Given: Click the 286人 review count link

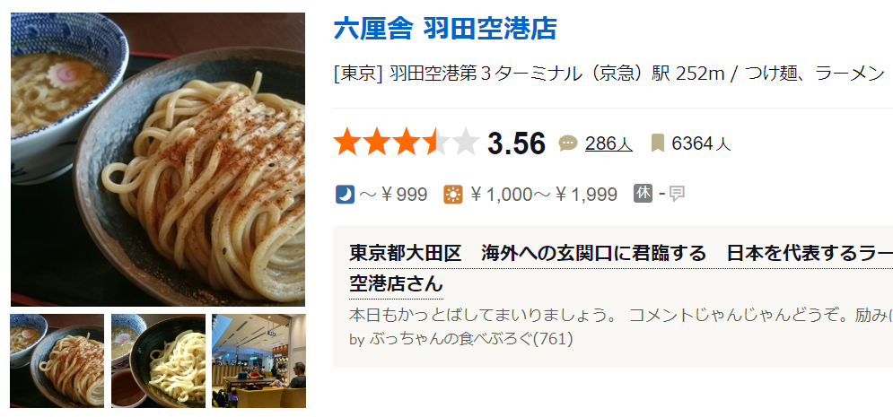Looking at the screenshot, I should [x=608, y=143].
